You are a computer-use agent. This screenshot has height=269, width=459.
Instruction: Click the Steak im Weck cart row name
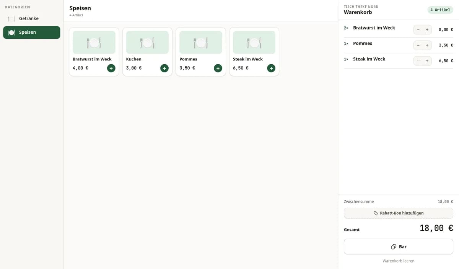[x=369, y=59]
